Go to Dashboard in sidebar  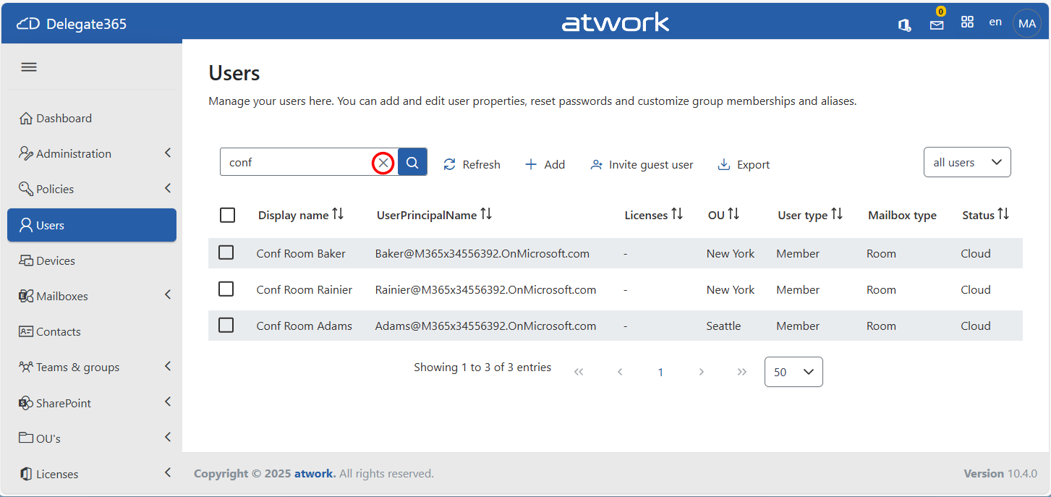[x=64, y=118]
